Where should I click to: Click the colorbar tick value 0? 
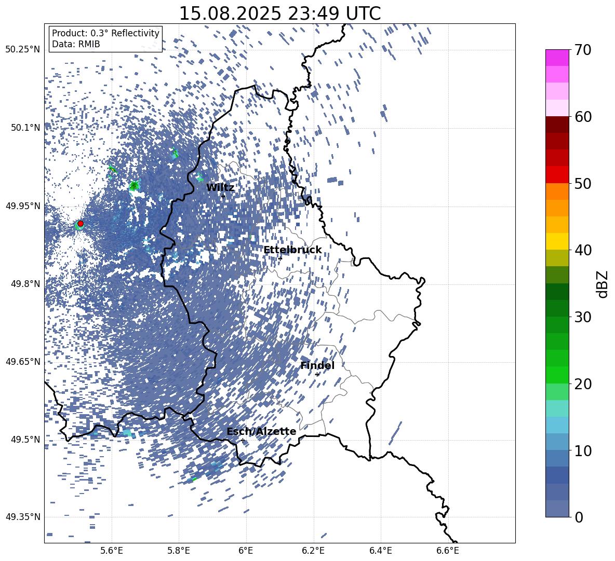click(x=579, y=517)
